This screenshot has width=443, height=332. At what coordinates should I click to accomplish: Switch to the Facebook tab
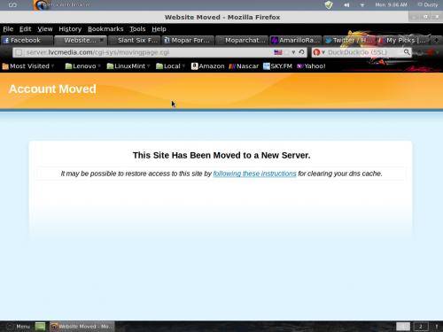tap(27, 40)
